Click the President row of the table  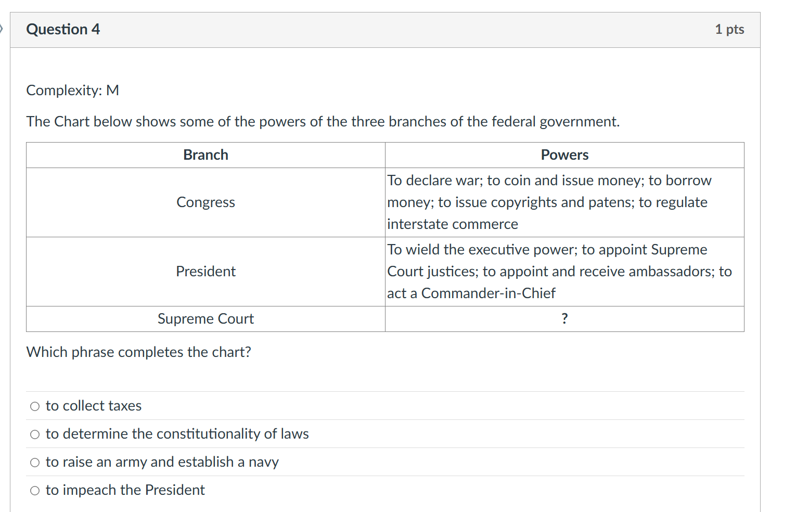pyautogui.click(x=205, y=271)
